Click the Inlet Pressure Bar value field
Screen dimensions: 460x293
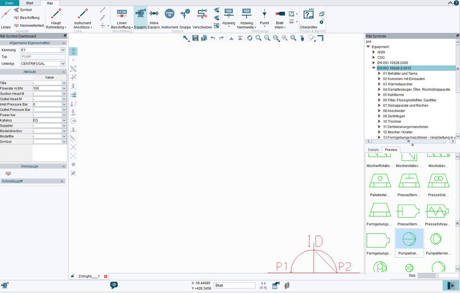coord(47,104)
